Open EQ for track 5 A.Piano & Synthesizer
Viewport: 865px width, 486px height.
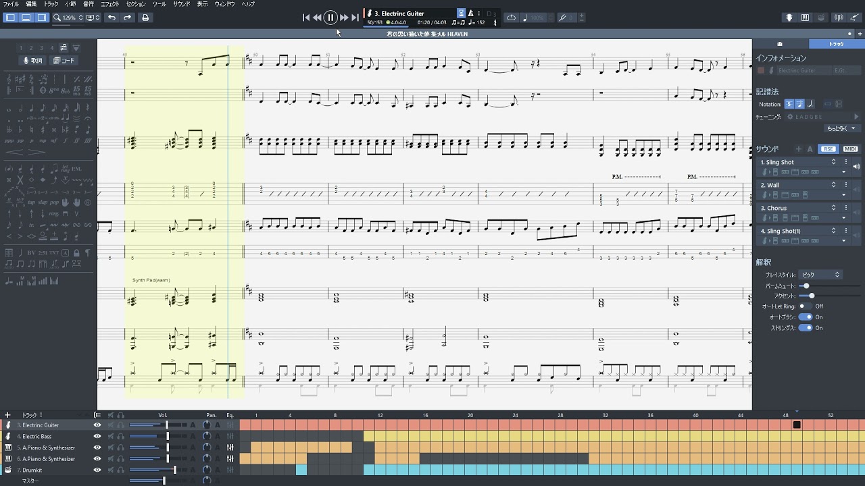coord(230,448)
